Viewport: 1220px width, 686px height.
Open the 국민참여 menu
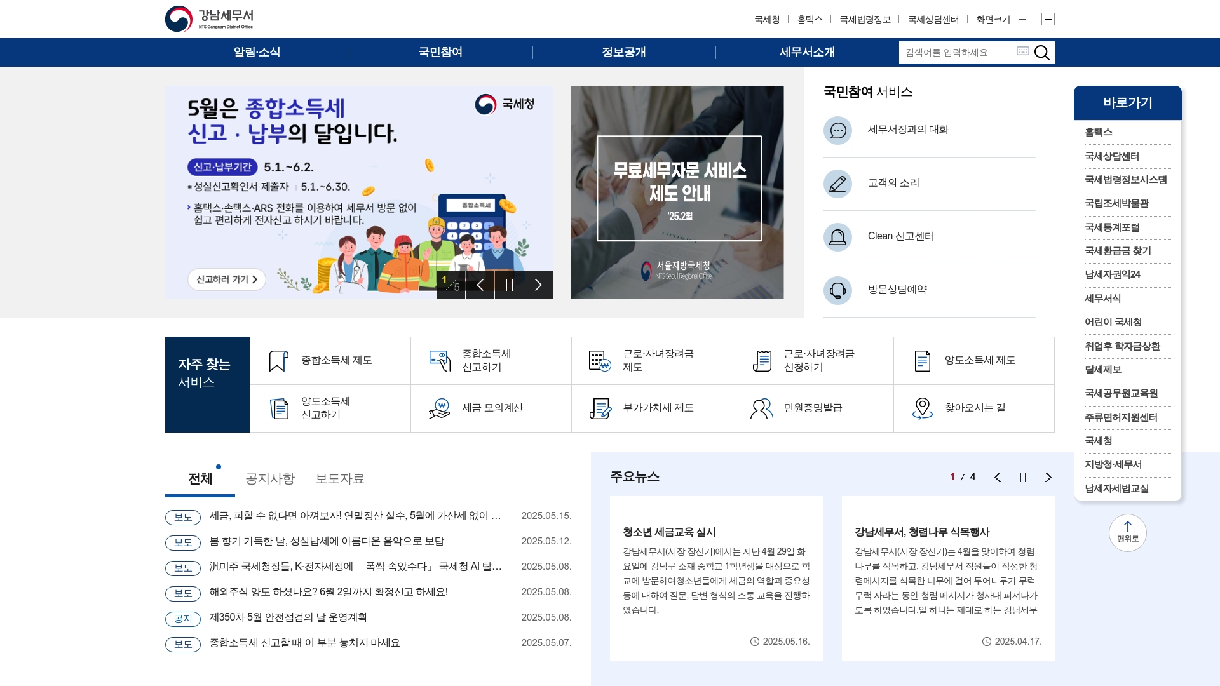[440, 52]
